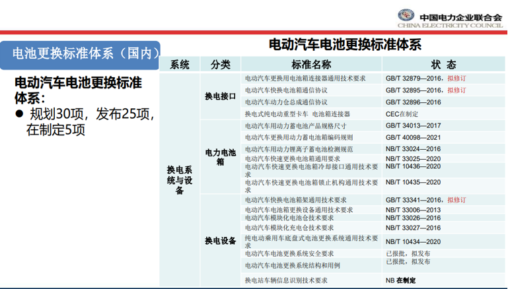Click the 分类 column header

pyautogui.click(x=220, y=65)
